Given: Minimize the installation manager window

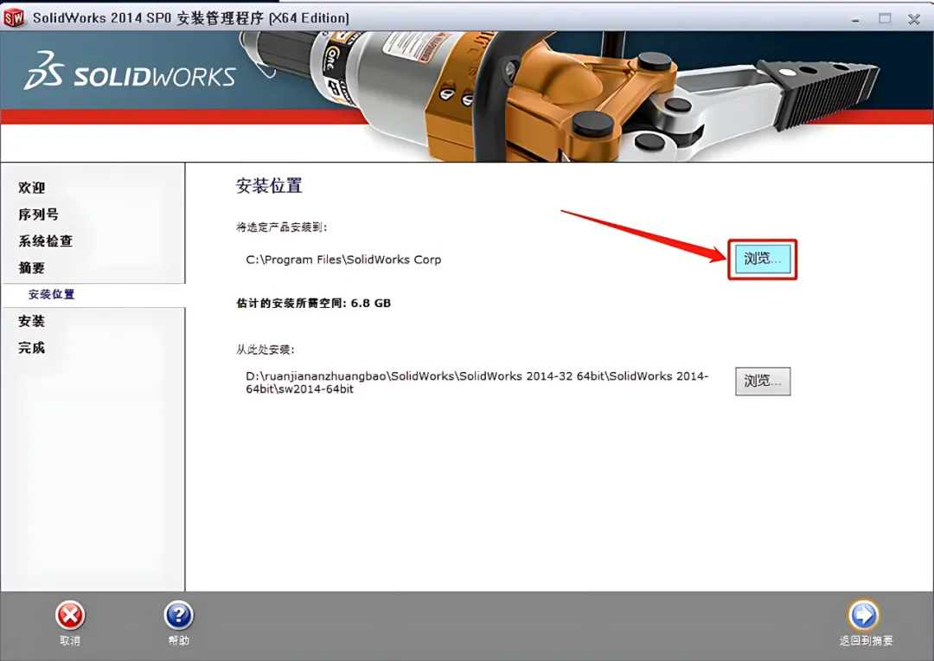Looking at the screenshot, I should 855,19.
